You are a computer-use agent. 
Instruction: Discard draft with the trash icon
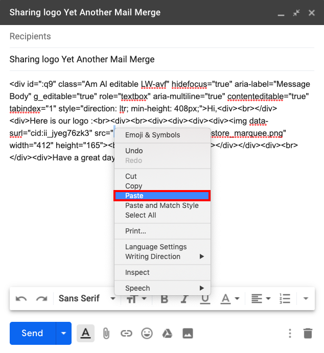click(307, 334)
